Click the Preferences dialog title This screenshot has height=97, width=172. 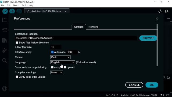coord(22,19)
